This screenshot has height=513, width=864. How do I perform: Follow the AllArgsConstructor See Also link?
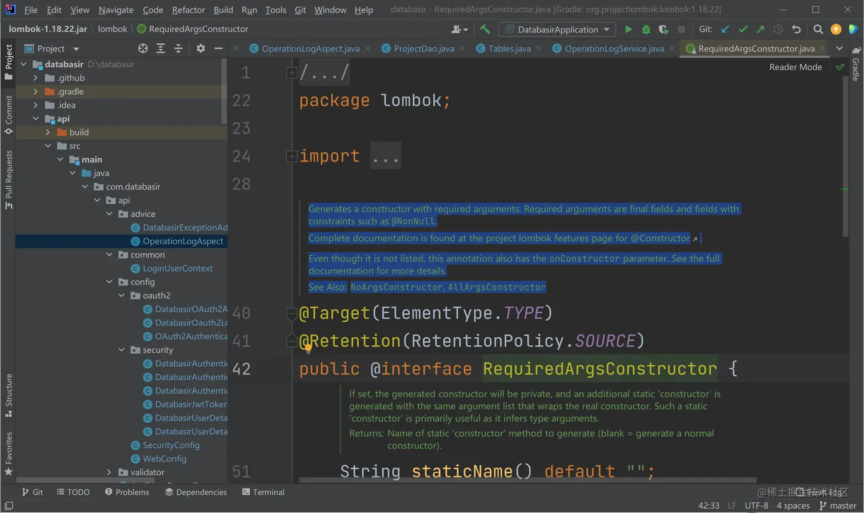497,287
